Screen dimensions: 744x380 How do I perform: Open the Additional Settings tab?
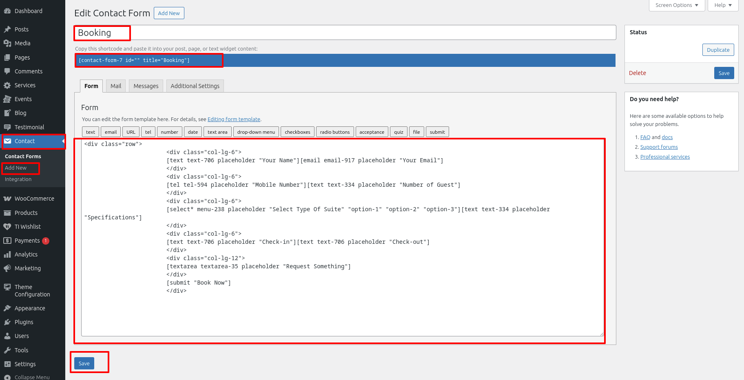click(x=195, y=86)
